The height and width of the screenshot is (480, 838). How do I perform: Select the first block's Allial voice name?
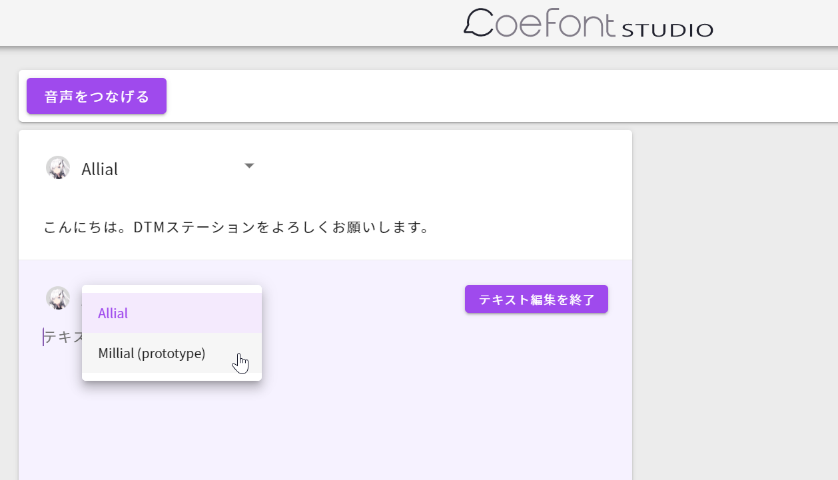click(x=100, y=169)
